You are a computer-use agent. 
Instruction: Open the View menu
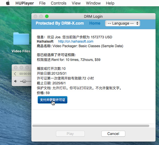(x=76, y=3)
